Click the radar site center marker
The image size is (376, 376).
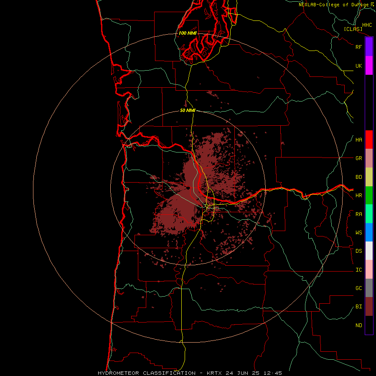[x=188, y=188]
